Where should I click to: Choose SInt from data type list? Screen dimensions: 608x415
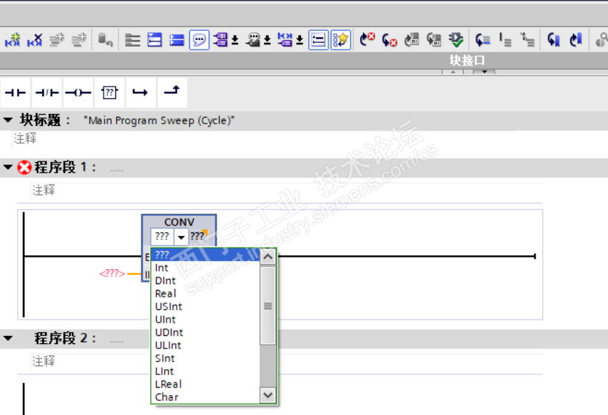(206, 358)
